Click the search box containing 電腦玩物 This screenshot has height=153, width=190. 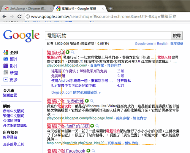pos(108,36)
